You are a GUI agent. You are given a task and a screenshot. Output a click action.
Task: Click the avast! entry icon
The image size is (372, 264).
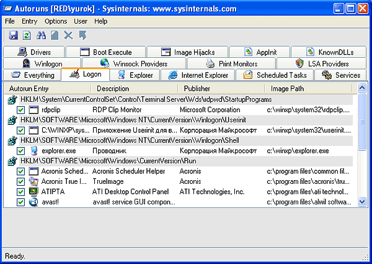click(x=33, y=202)
